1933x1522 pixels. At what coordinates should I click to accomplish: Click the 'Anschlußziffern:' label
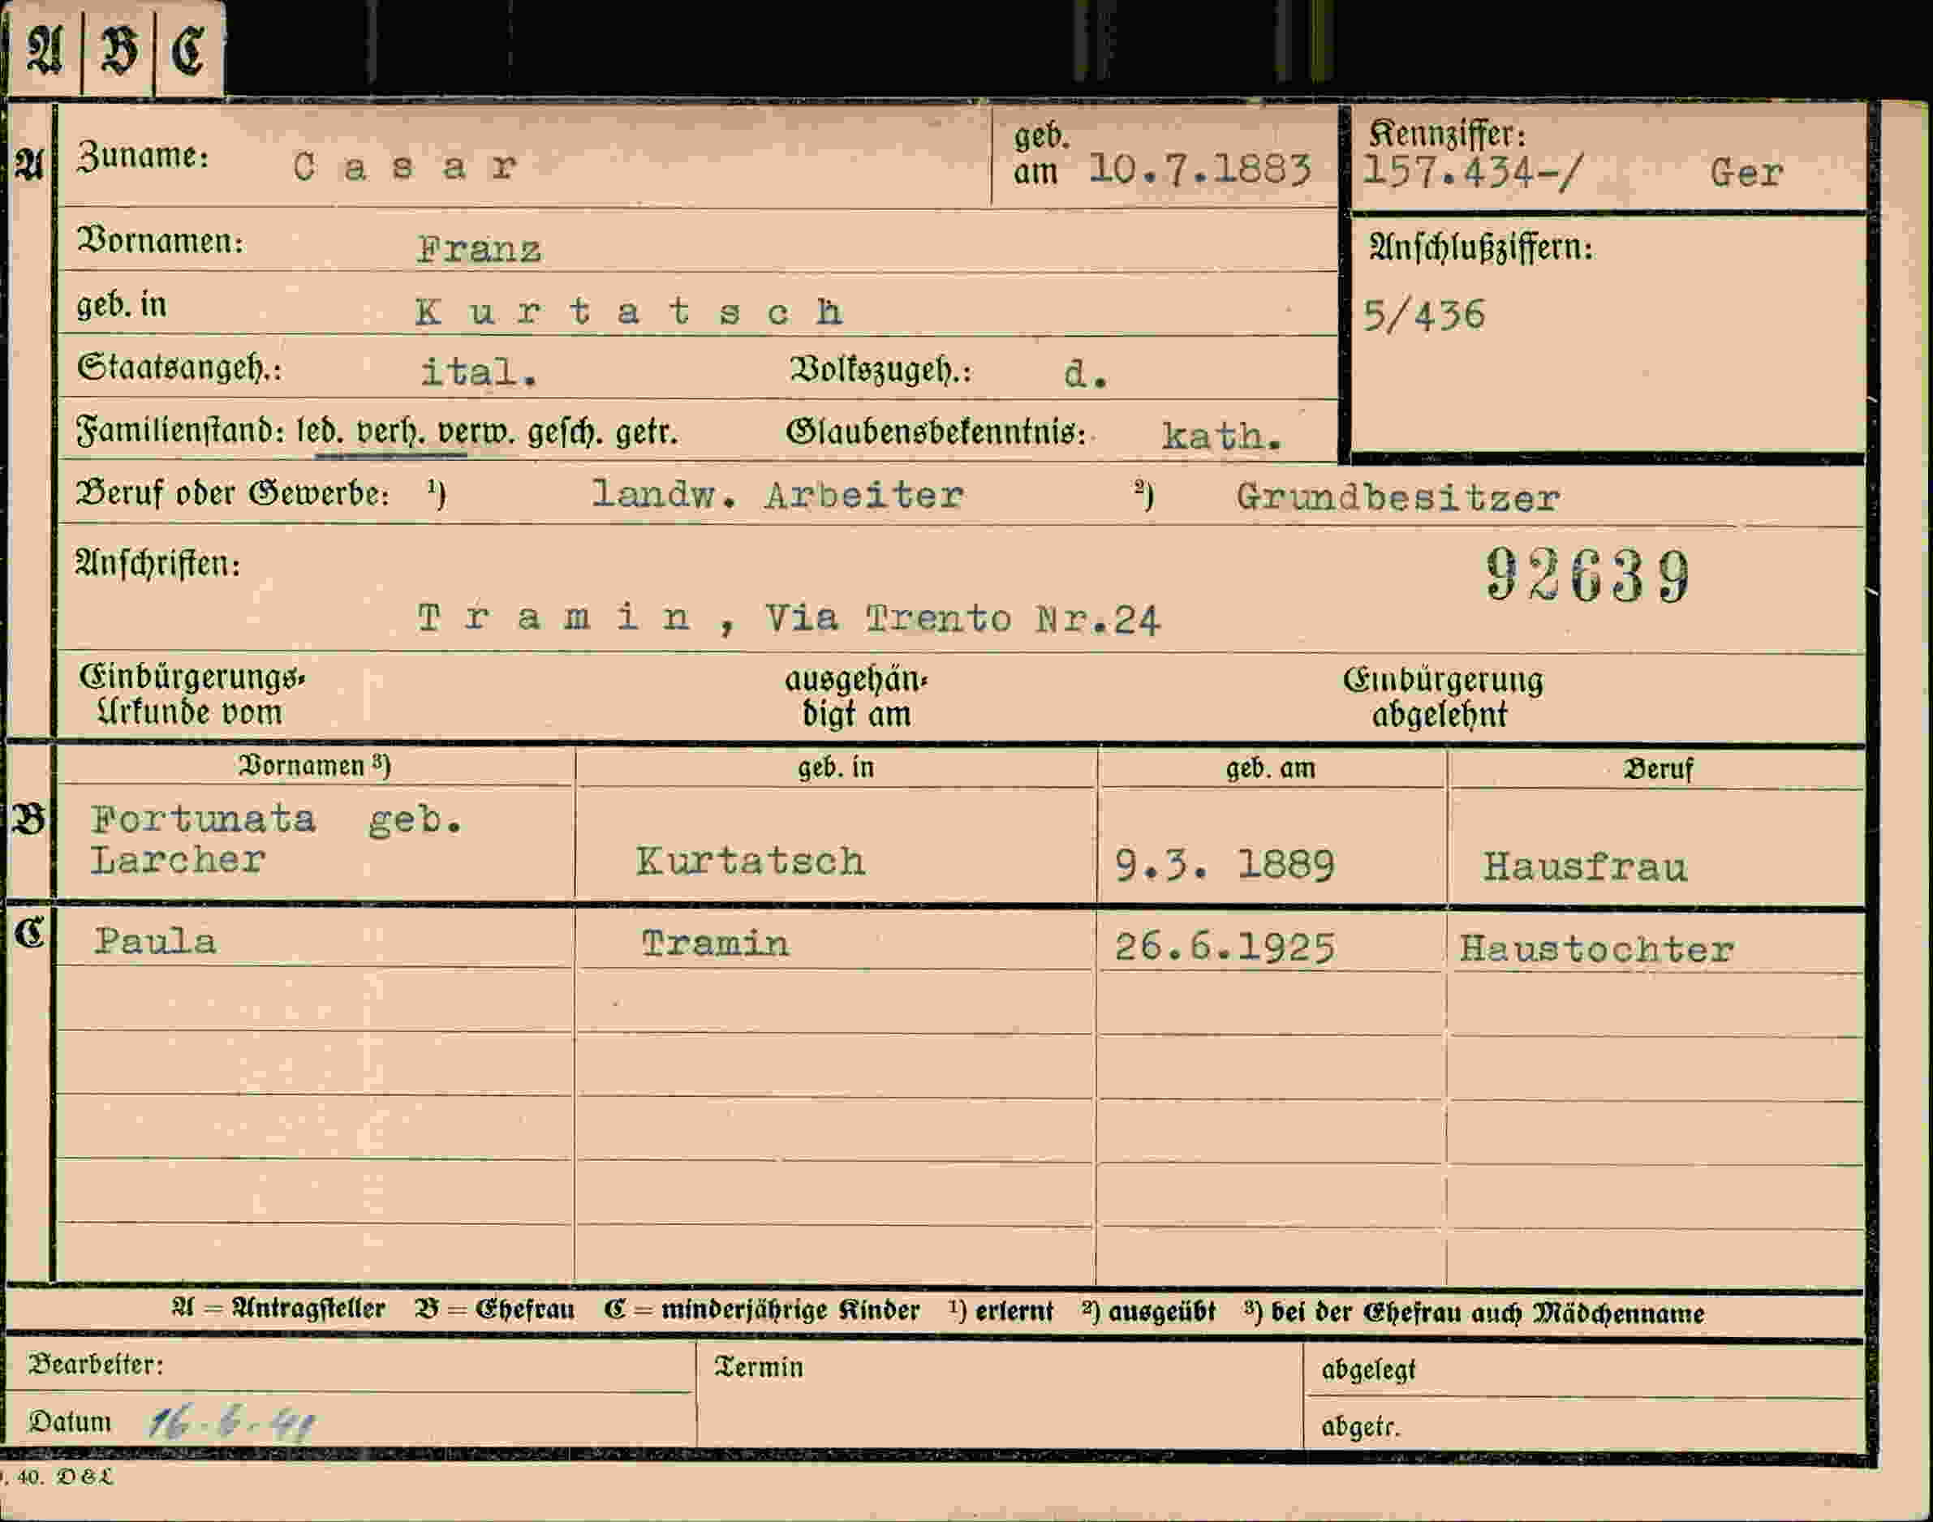pos(1481,247)
